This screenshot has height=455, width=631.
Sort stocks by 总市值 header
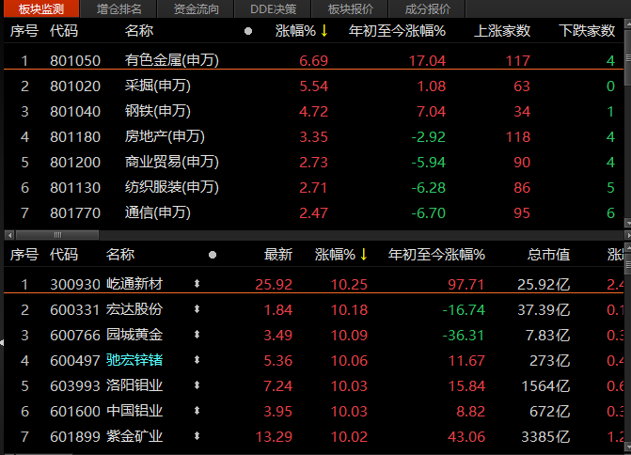[x=548, y=255]
